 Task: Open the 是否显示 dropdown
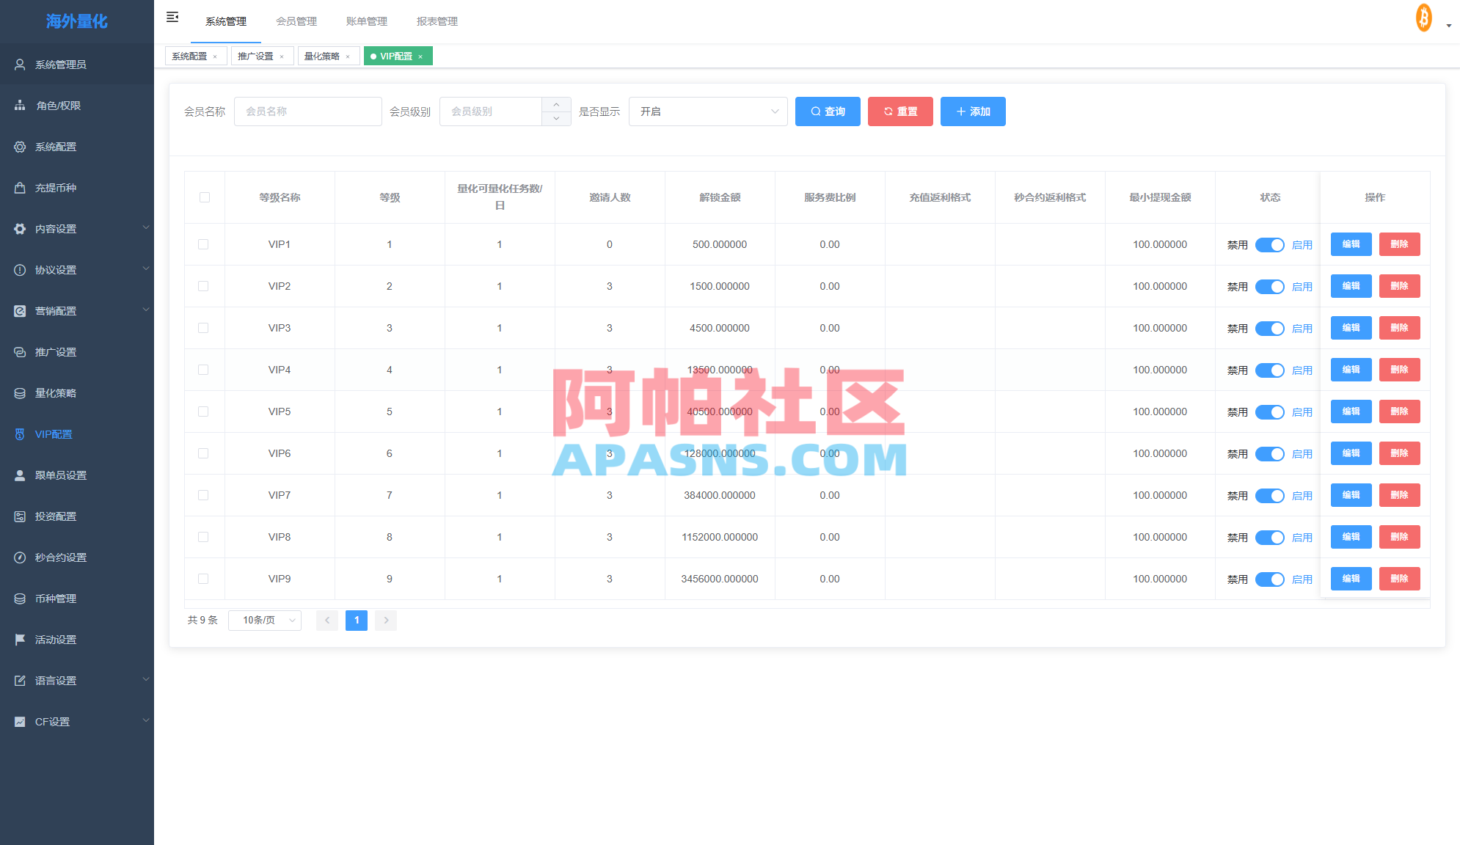[707, 111]
